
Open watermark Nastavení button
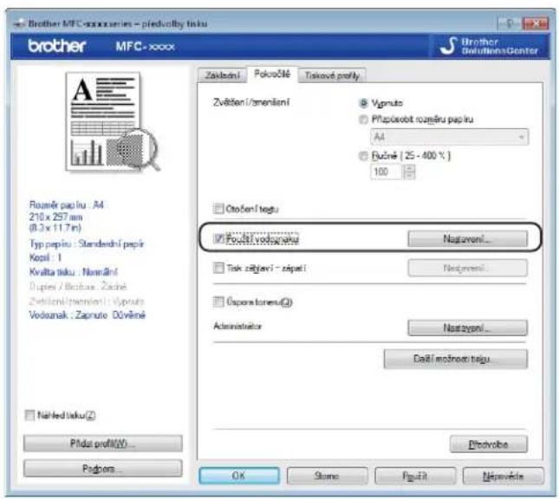pos(467,238)
